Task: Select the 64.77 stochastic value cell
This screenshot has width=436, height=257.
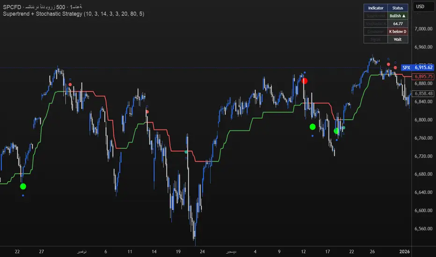Action: click(x=398, y=24)
